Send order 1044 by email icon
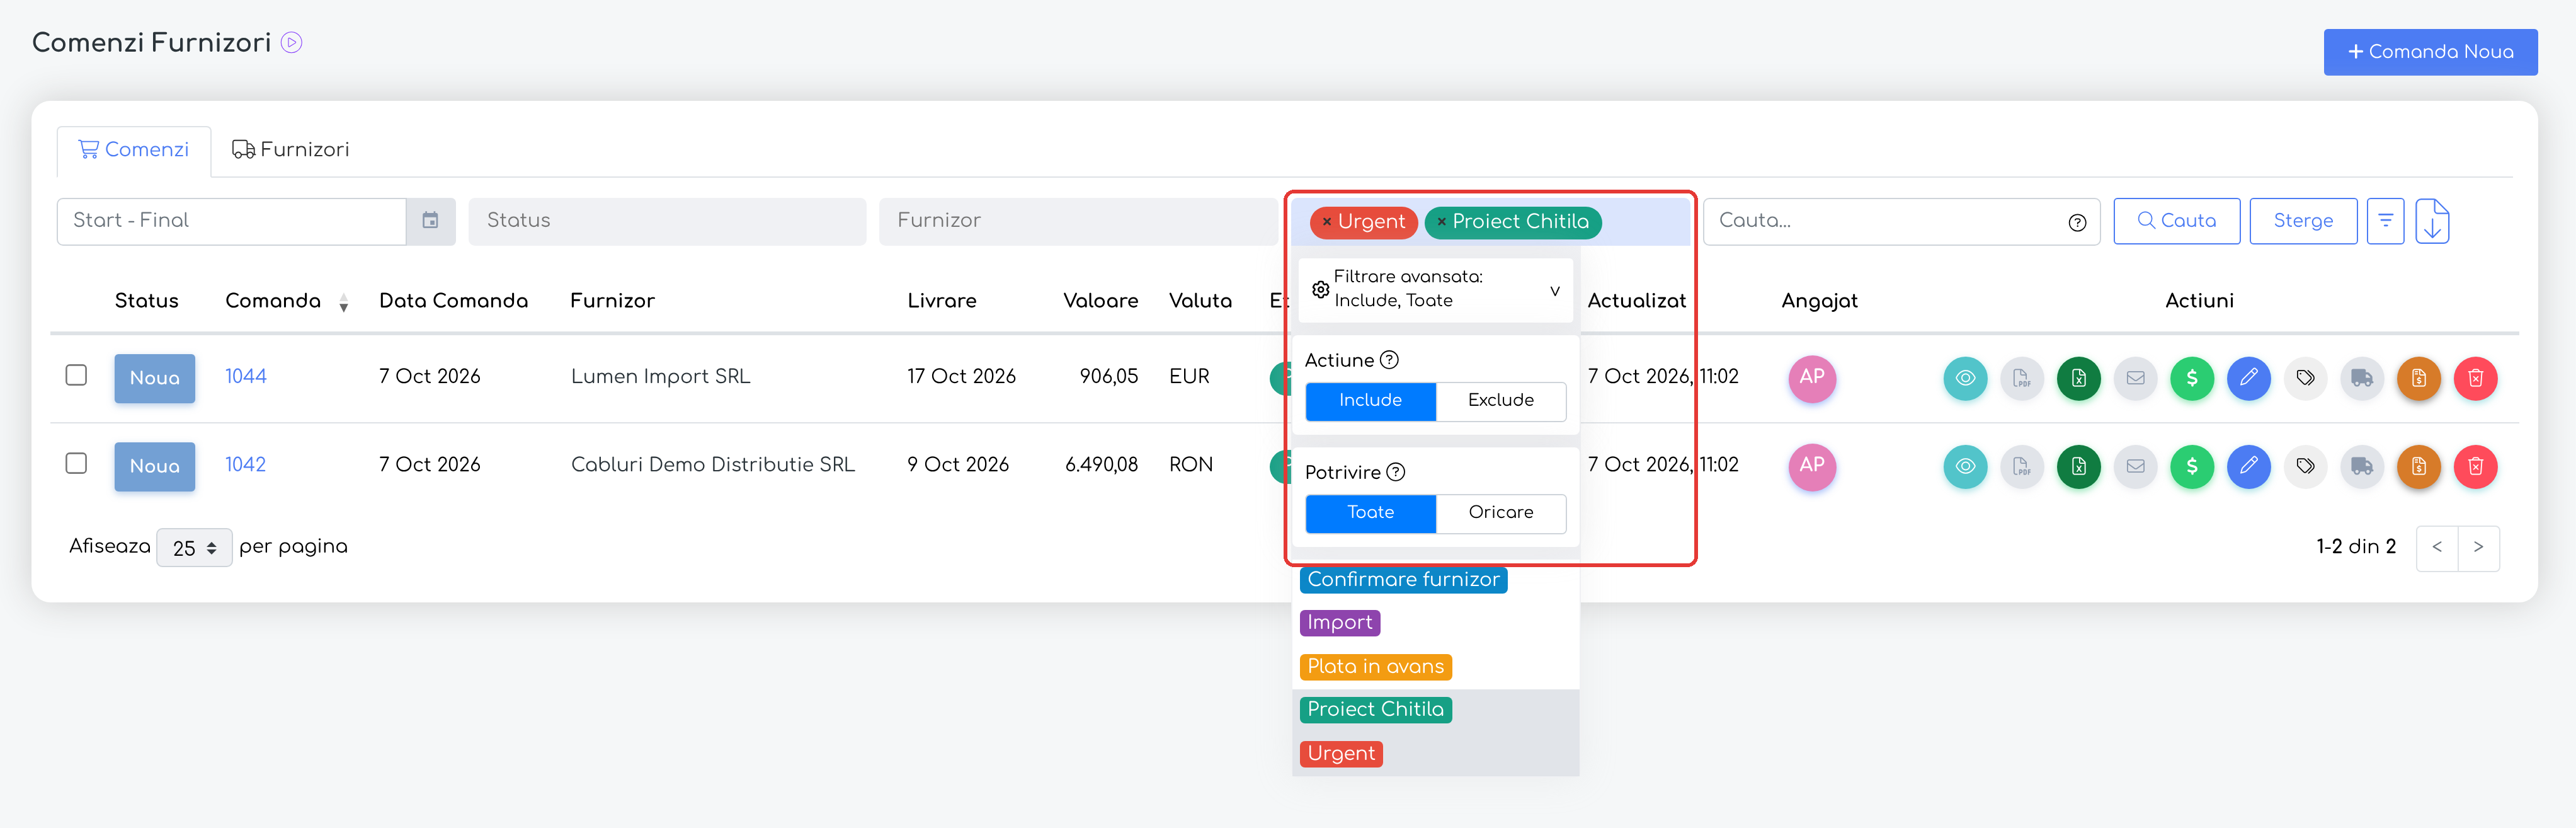Screen dimensions: 2576x828 click(x=2135, y=378)
